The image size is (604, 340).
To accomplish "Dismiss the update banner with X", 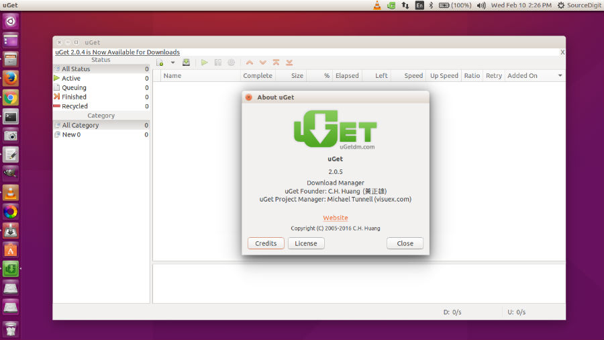I will tap(562, 52).
